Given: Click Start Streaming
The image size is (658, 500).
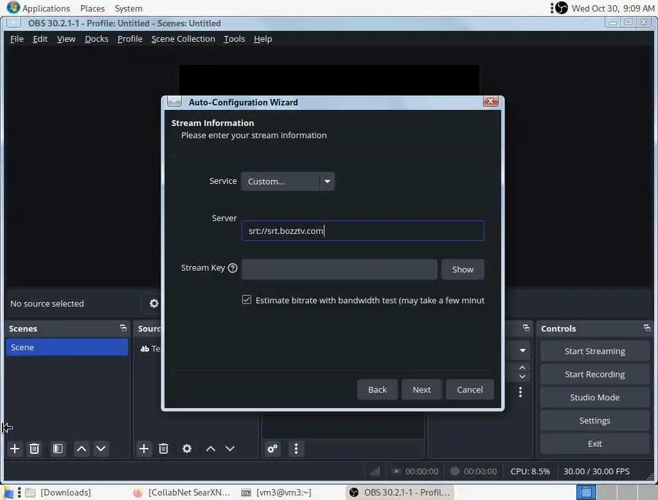Looking at the screenshot, I should [594, 352].
